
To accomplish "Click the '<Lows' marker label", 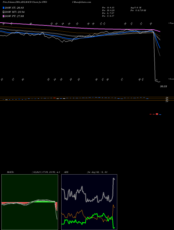I will pos(171,79).
